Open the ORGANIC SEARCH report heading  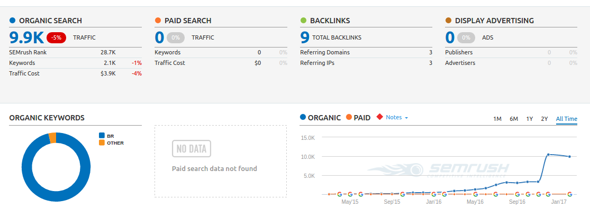click(x=50, y=21)
